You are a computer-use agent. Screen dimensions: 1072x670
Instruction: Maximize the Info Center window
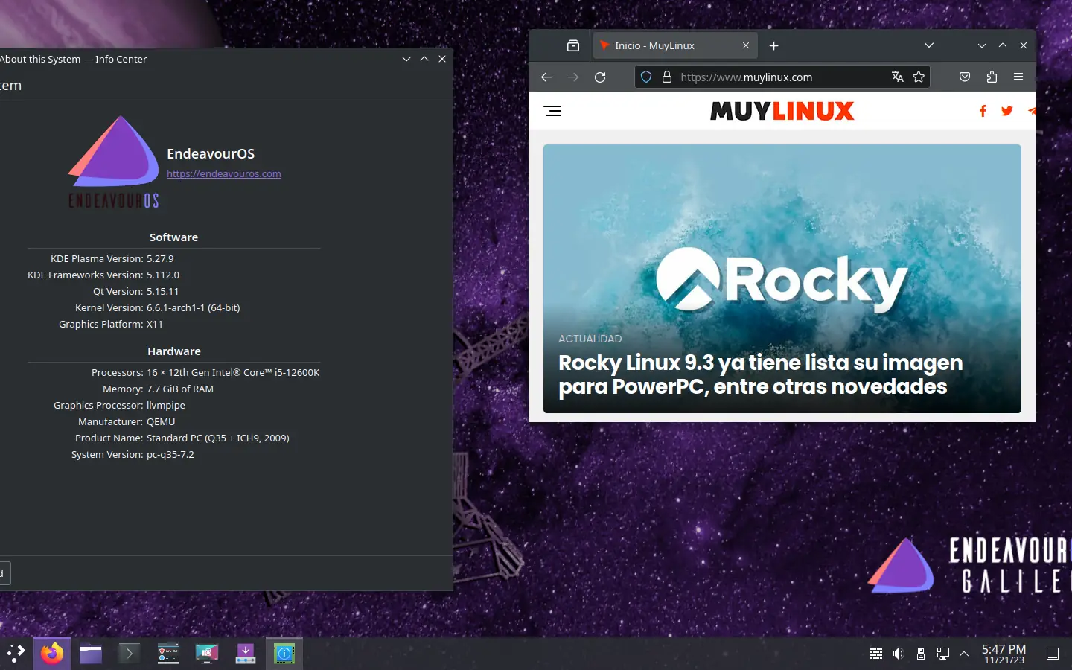pos(424,59)
